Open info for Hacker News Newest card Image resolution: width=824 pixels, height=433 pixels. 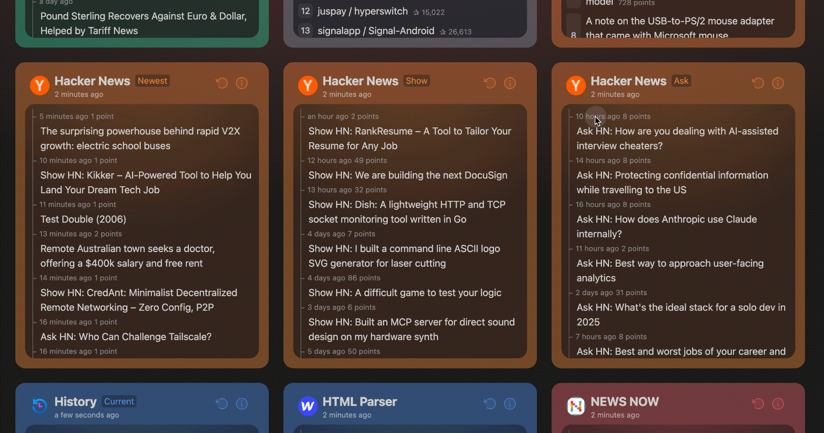[x=242, y=83]
